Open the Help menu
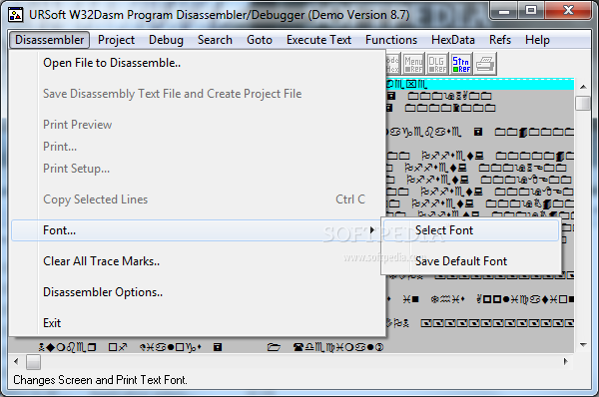Screen dimensions: 599x397 tap(537, 40)
